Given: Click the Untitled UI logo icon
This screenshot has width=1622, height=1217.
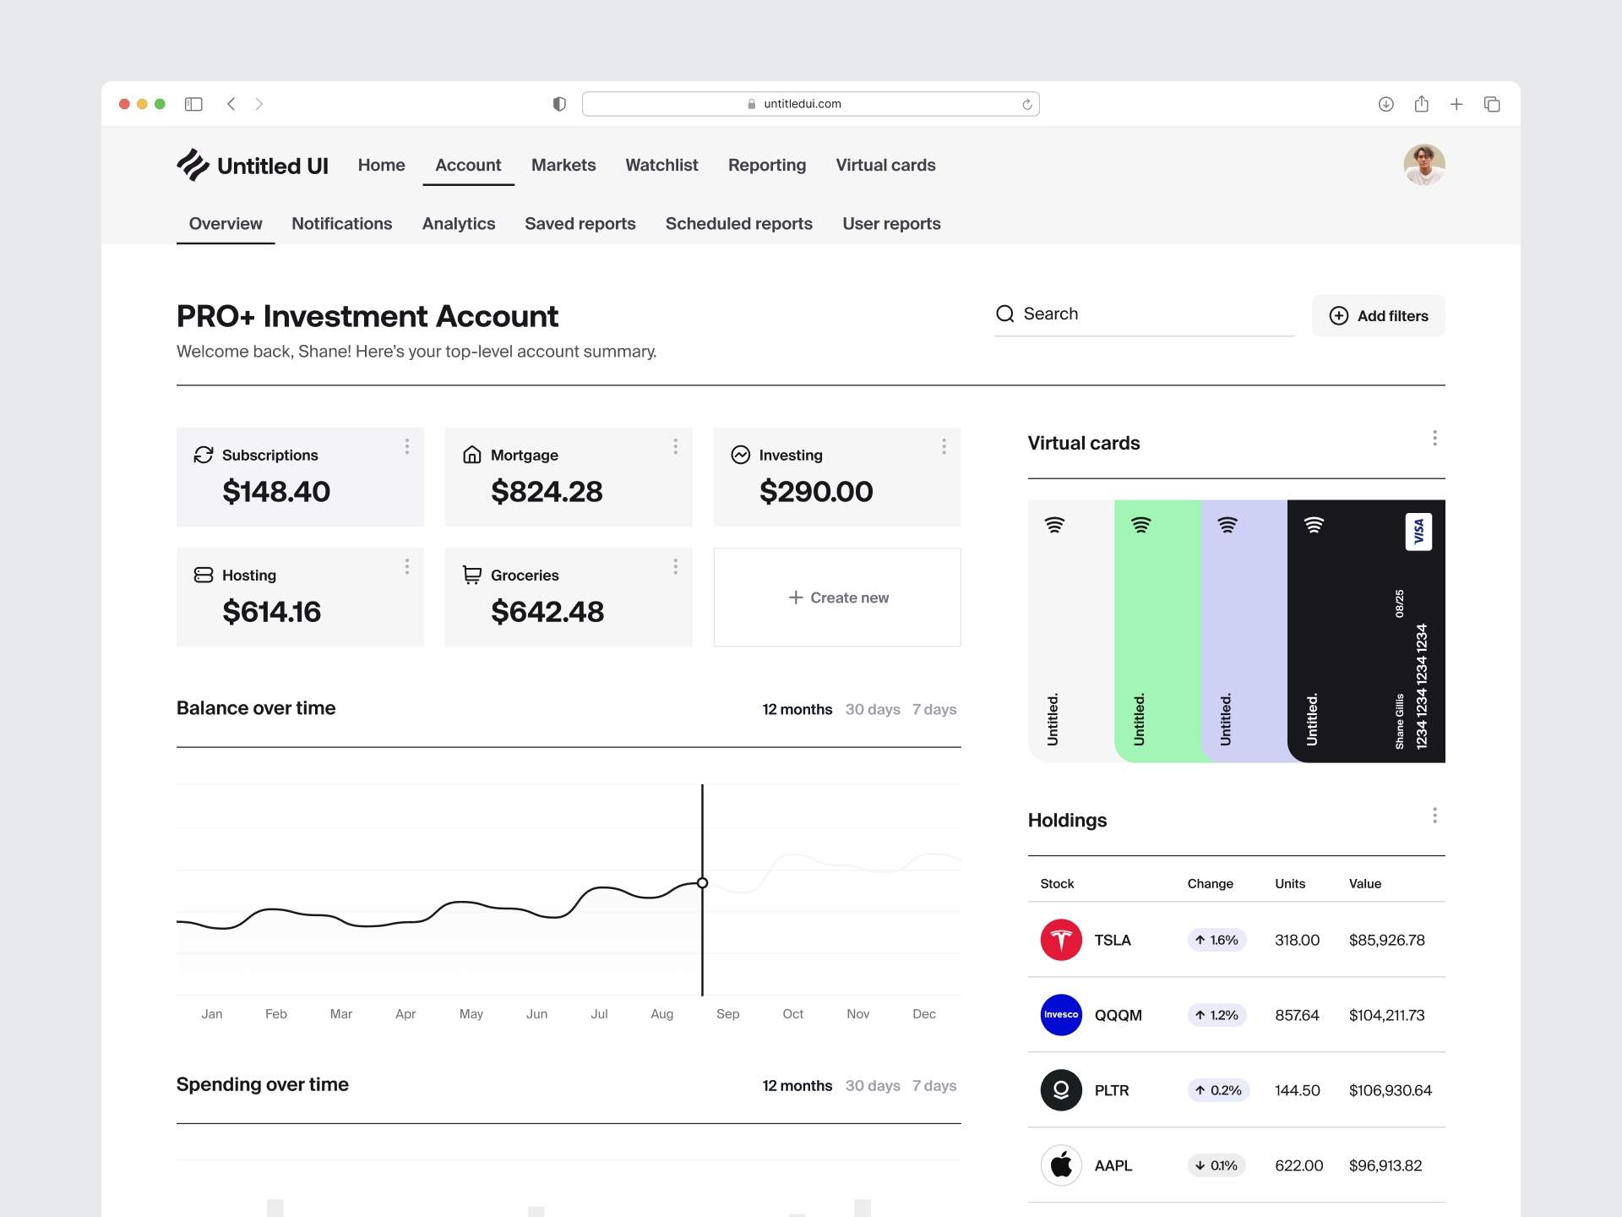Looking at the screenshot, I should tap(193, 165).
